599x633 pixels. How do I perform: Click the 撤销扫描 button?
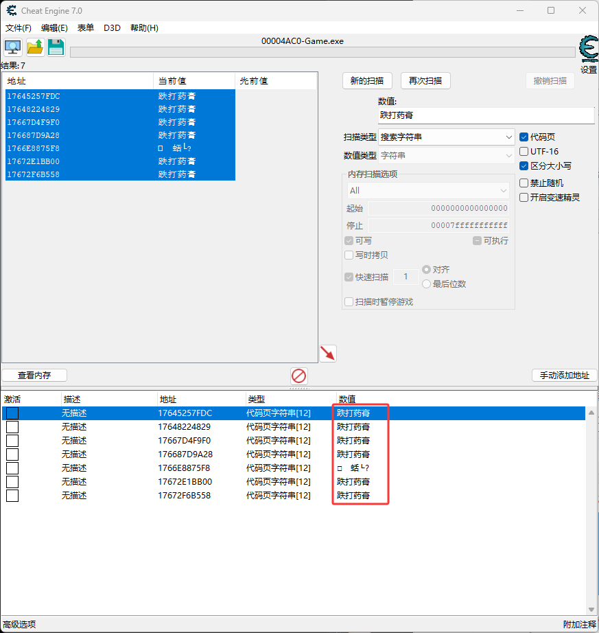[550, 81]
